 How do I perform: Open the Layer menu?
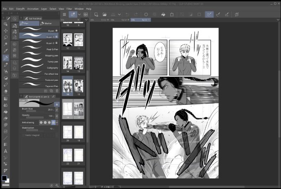pyautogui.click(x=44, y=9)
